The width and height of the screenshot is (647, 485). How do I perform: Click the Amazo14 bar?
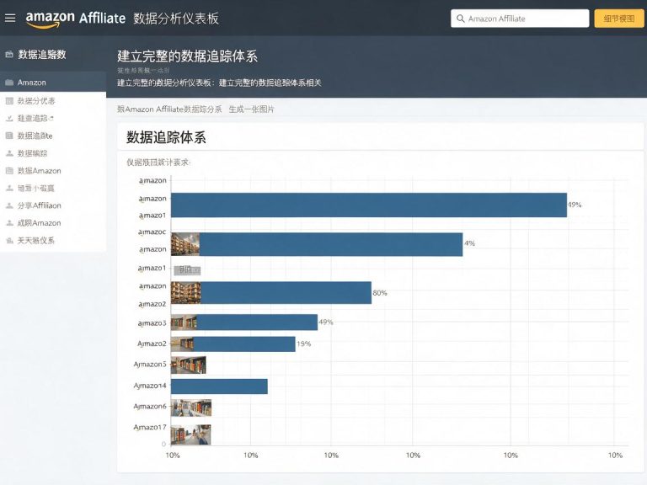[219, 386]
